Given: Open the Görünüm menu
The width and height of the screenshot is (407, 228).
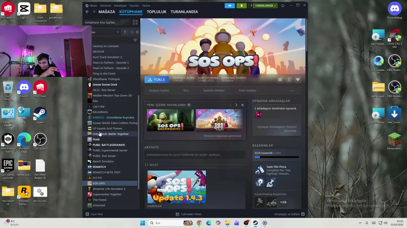Looking at the screenshot, I should tap(106, 6).
